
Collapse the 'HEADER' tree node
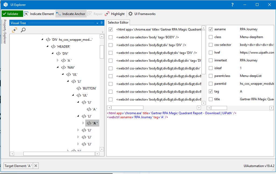click(x=48, y=47)
